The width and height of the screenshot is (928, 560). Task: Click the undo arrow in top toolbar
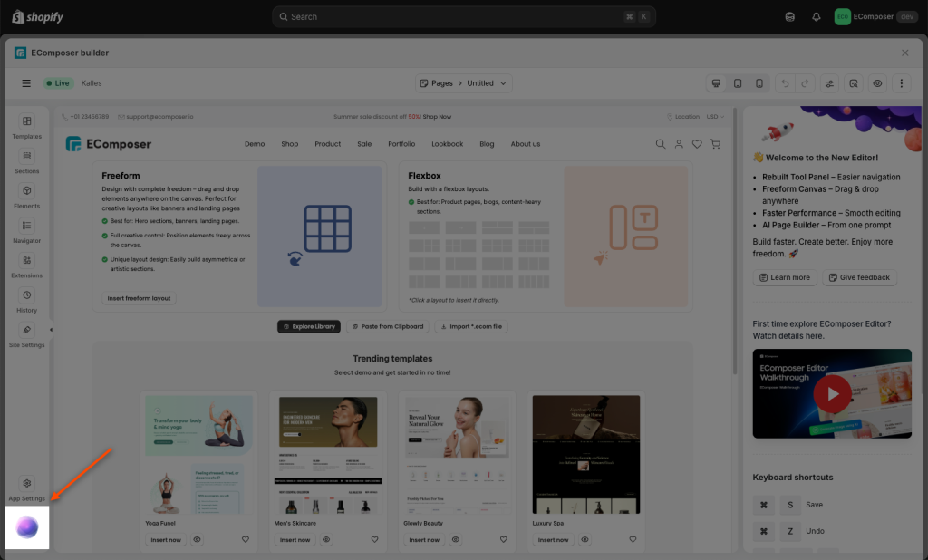[785, 83]
